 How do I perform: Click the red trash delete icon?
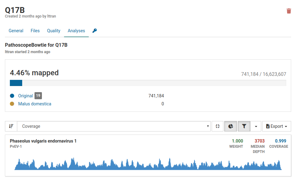pyautogui.click(x=289, y=11)
